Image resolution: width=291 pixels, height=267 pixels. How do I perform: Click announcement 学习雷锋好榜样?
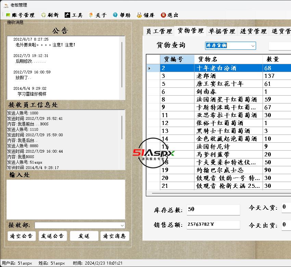(x=32, y=94)
